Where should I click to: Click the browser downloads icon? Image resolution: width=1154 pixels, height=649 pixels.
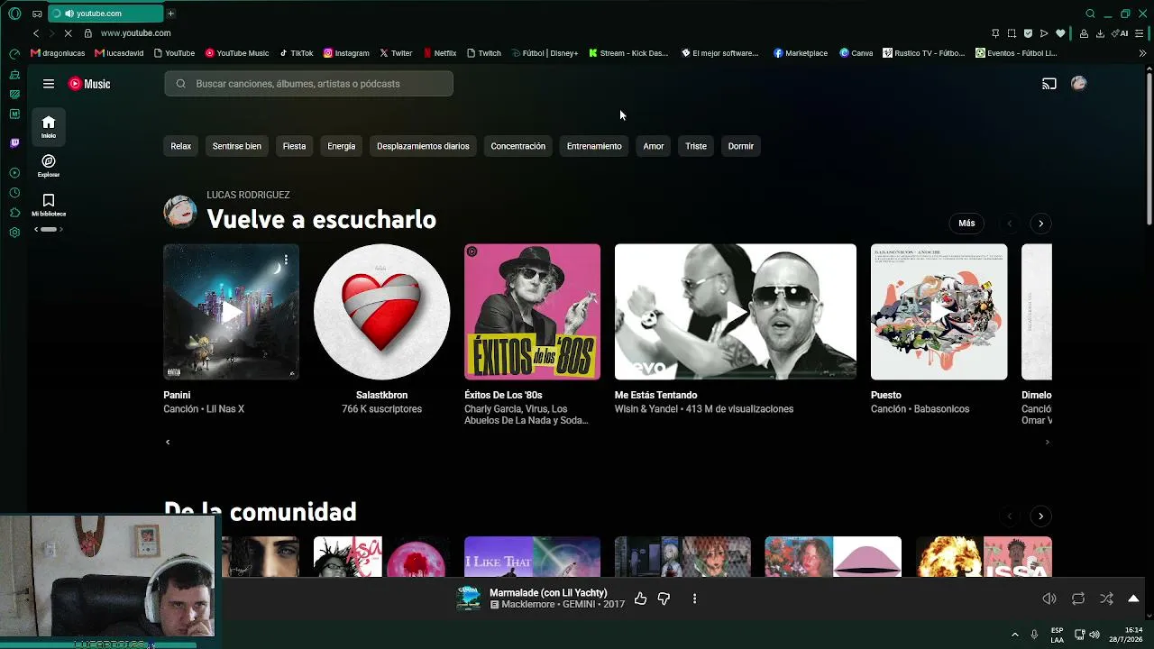(1100, 33)
